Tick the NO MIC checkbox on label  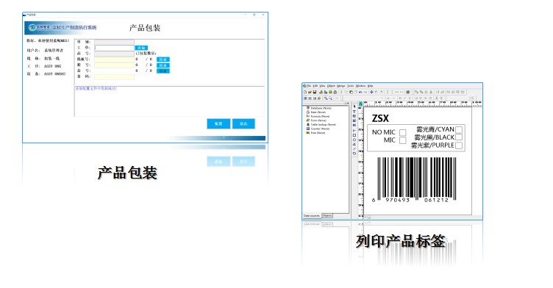click(402, 132)
